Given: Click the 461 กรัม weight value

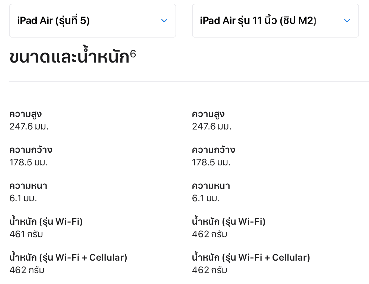Looking at the screenshot, I should coord(26,234).
